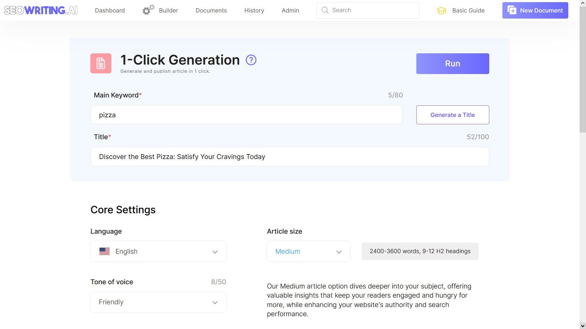Open the Language dropdown
586x329 pixels.
[215, 252]
